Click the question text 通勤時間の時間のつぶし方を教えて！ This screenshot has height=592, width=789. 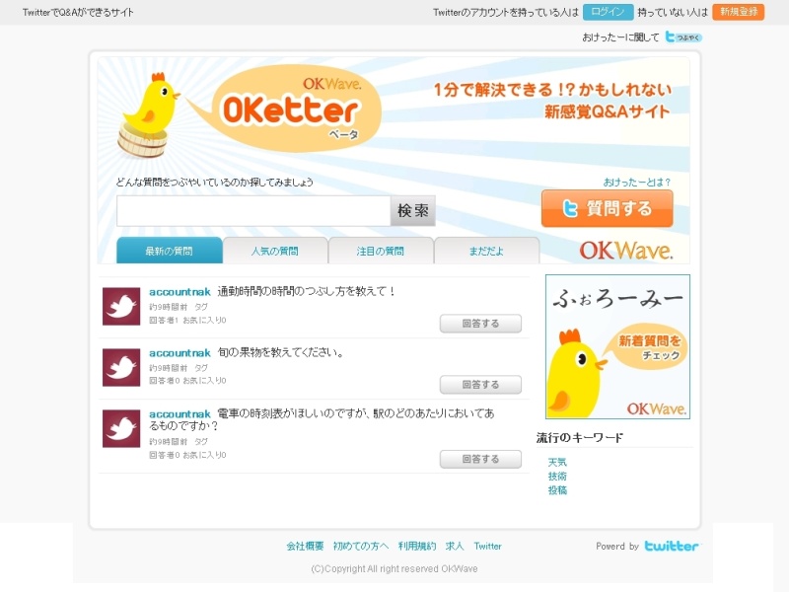tap(307, 291)
